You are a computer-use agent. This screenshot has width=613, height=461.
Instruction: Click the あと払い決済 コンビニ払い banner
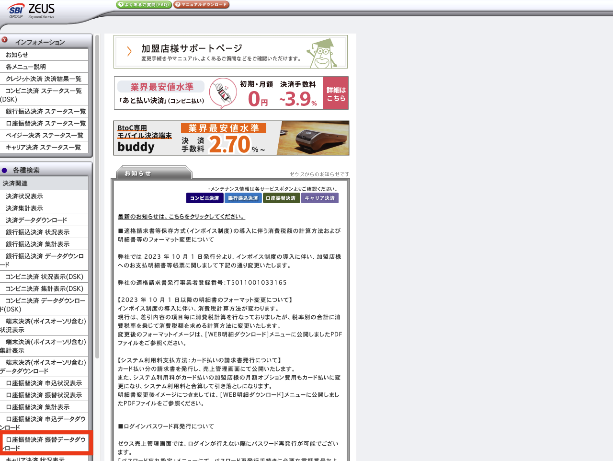(x=231, y=93)
